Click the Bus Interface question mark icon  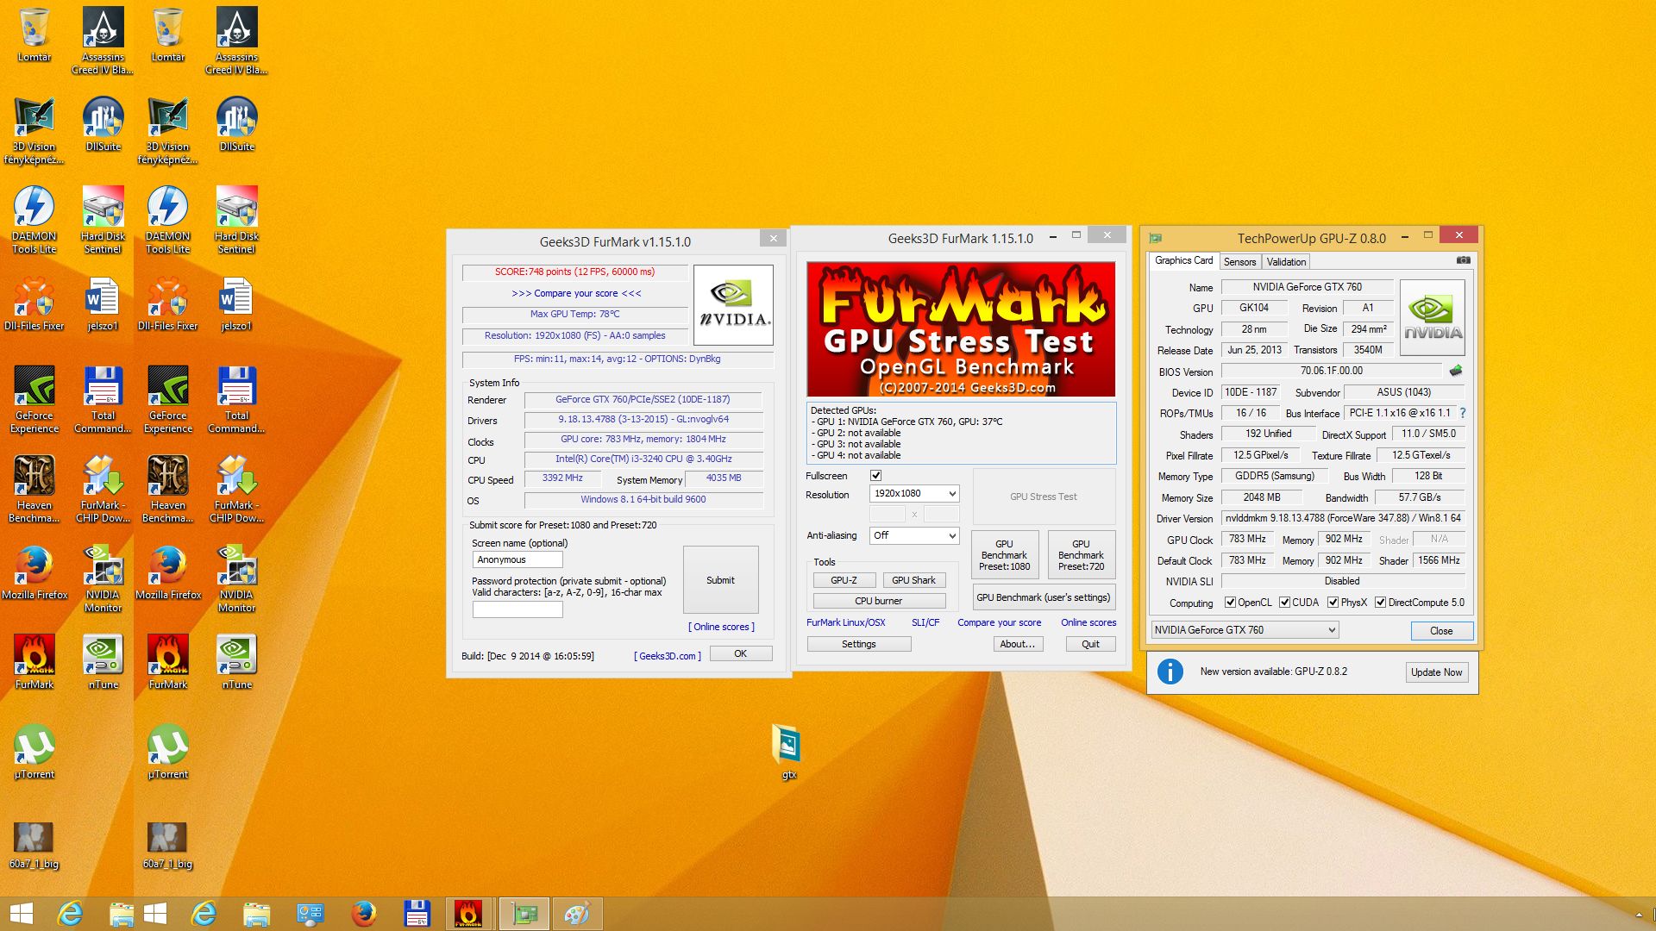(x=1463, y=413)
